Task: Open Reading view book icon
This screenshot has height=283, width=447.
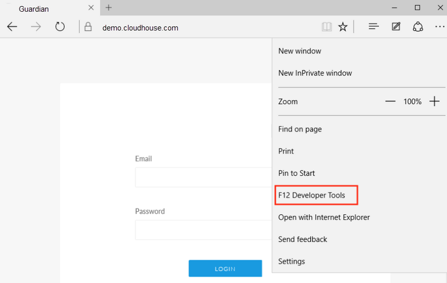Action: coord(327,27)
